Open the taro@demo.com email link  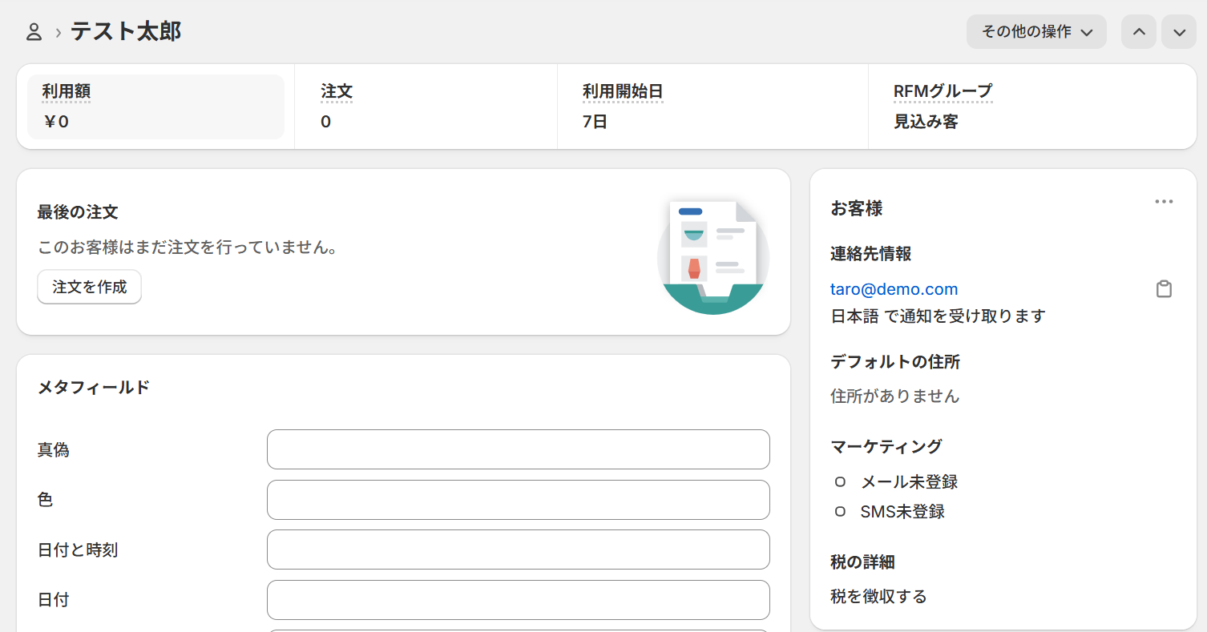(894, 289)
